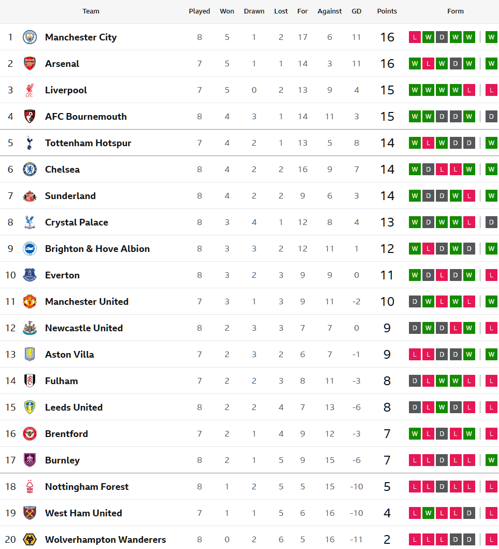Open the Crystal Palace team name link

pos(77,222)
